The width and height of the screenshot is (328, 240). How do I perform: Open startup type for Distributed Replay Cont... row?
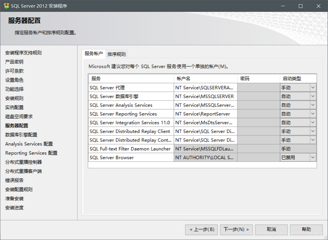(313, 140)
